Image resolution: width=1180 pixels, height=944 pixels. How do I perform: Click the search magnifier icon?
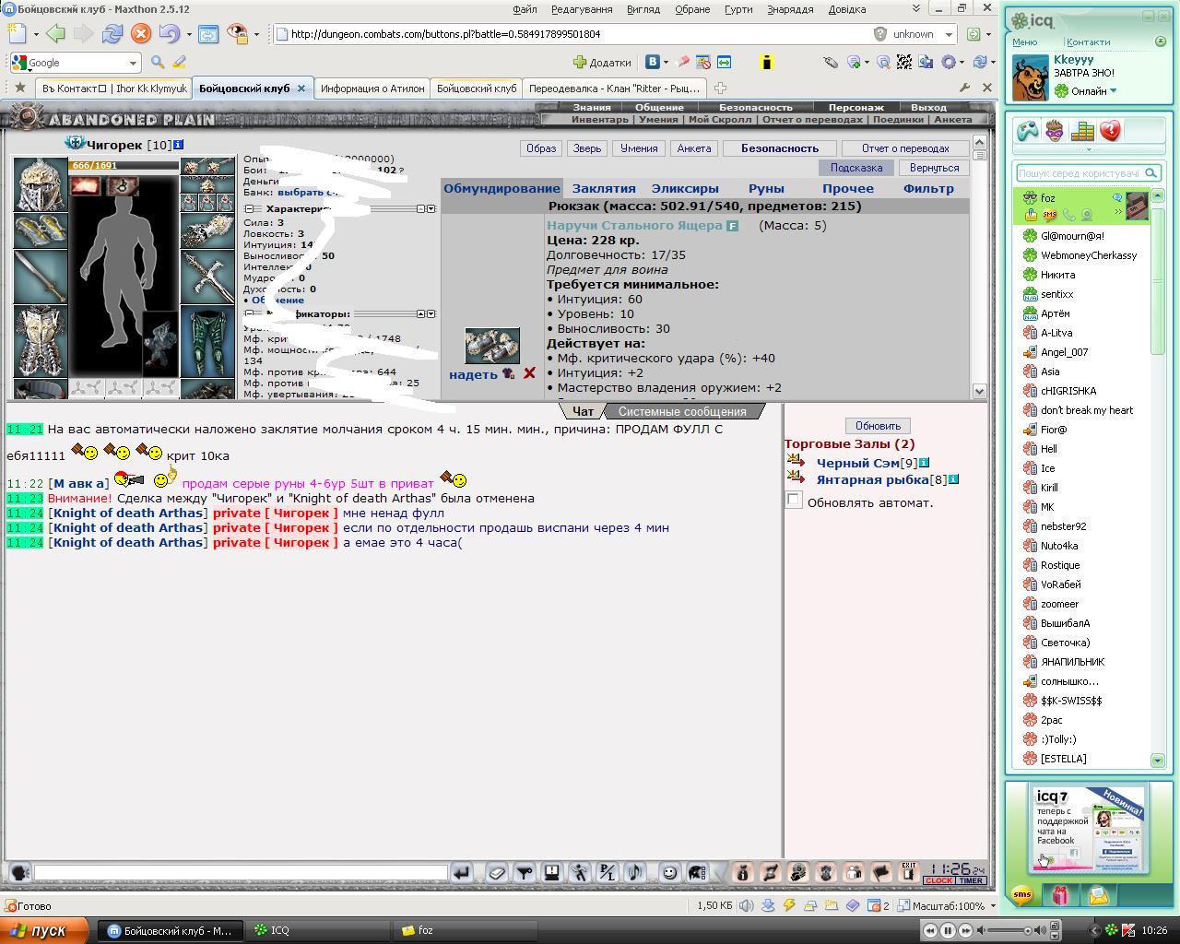click(x=158, y=62)
